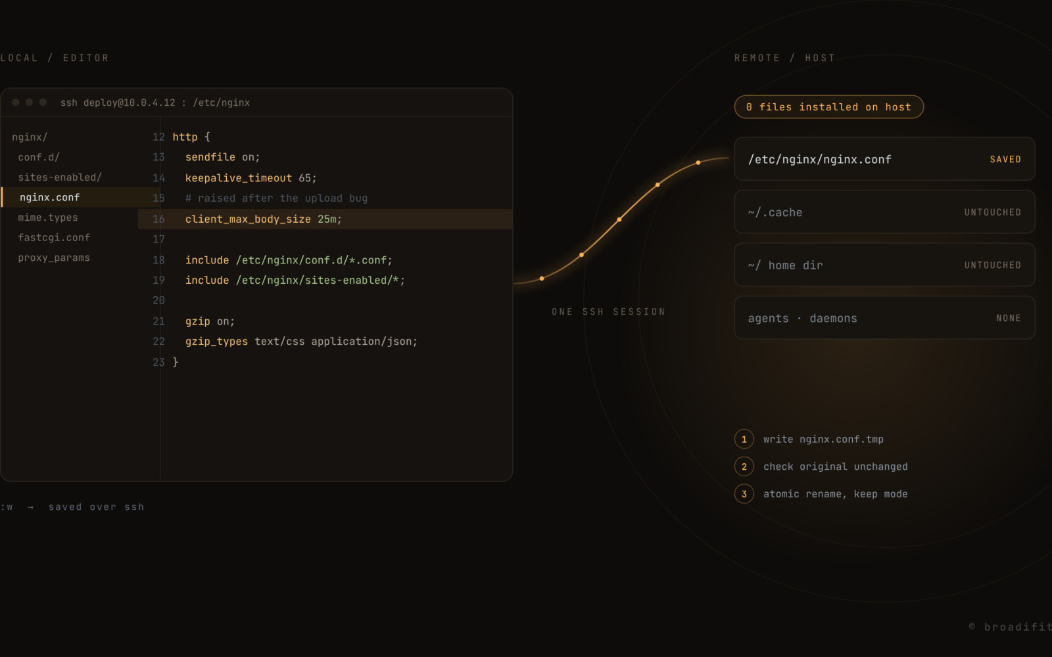This screenshot has height=657, width=1052.
Task: Click the 'gzip_types text/css application/json;' line
Action: [x=301, y=342]
